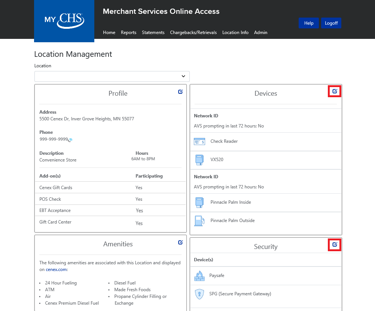The image size is (375, 311).
Task: Open the Devices panel edit icon
Action: [335, 91]
